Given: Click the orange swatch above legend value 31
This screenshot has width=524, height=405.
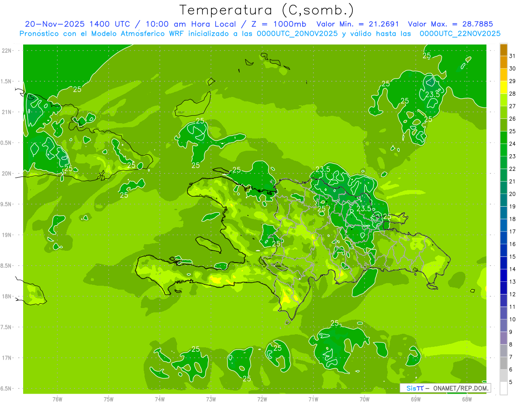Looking at the screenshot, I should click(x=503, y=50).
